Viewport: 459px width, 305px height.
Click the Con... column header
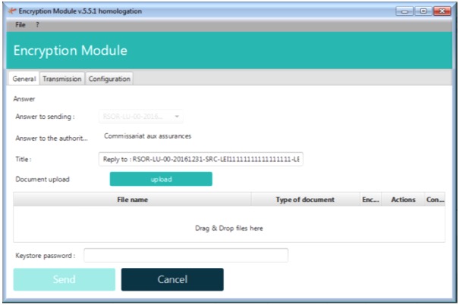point(435,200)
